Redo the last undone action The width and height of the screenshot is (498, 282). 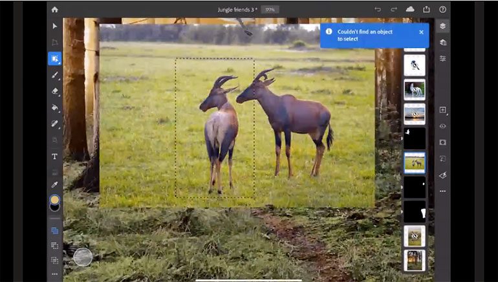coord(394,10)
